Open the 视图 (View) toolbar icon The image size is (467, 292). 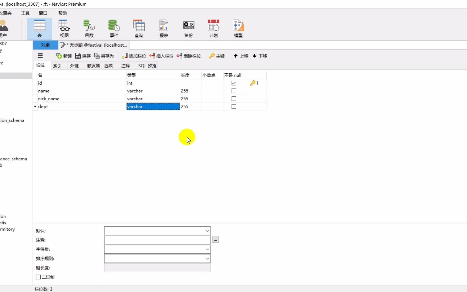64,29
